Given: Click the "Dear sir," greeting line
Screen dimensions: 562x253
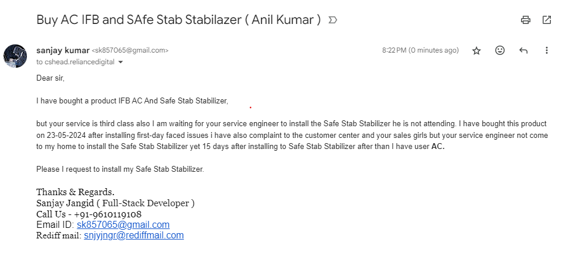Looking at the screenshot, I should 50,78.
